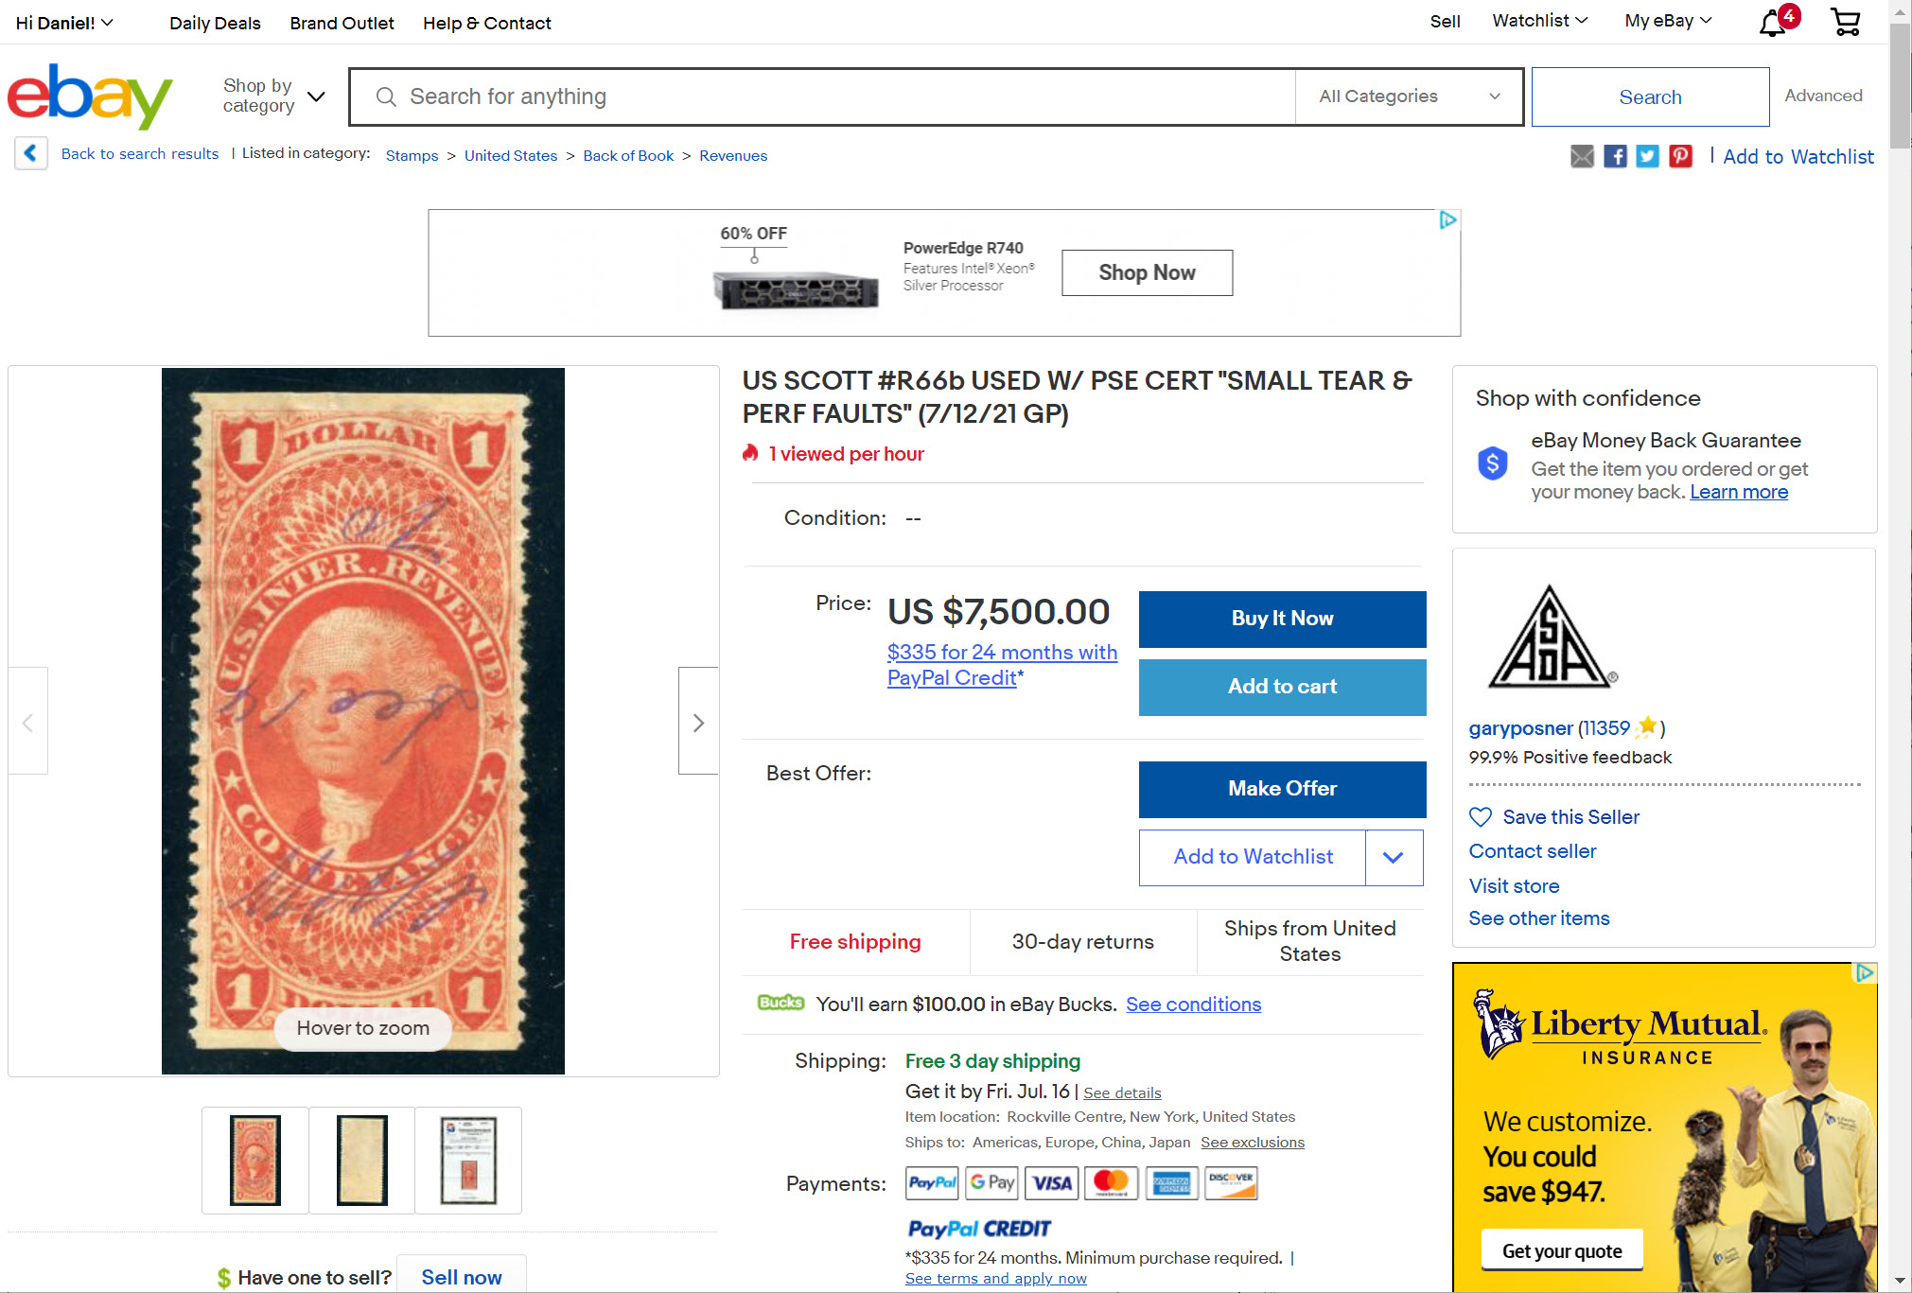Viewport: 1912px width, 1293px height.
Task: Share listing on Pinterest icon
Action: (x=1680, y=156)
